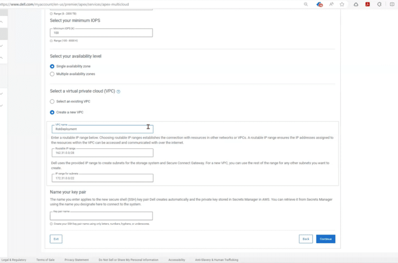Click the 'Name your key pair' heading

point(68,192)
